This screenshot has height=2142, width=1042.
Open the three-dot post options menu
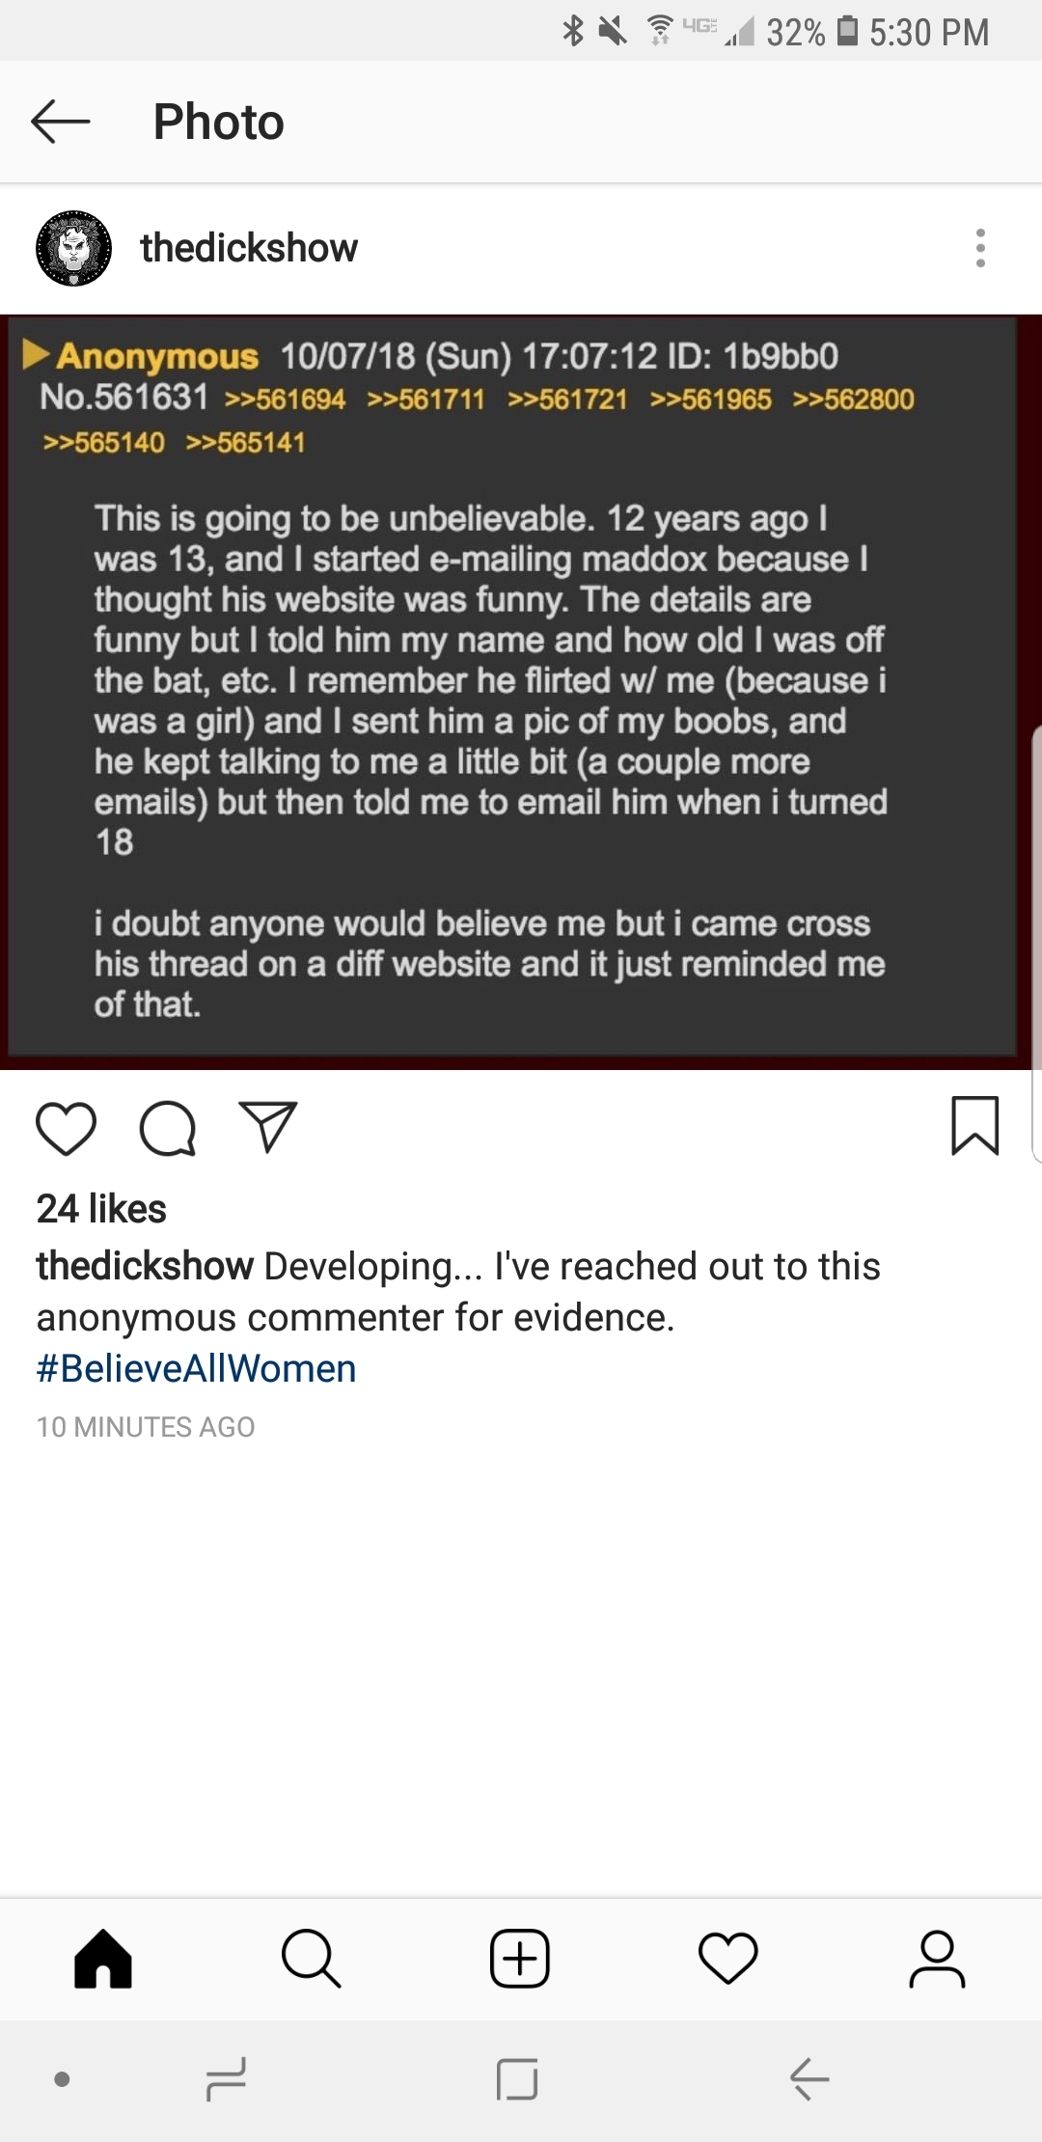[x=980, y=248]
